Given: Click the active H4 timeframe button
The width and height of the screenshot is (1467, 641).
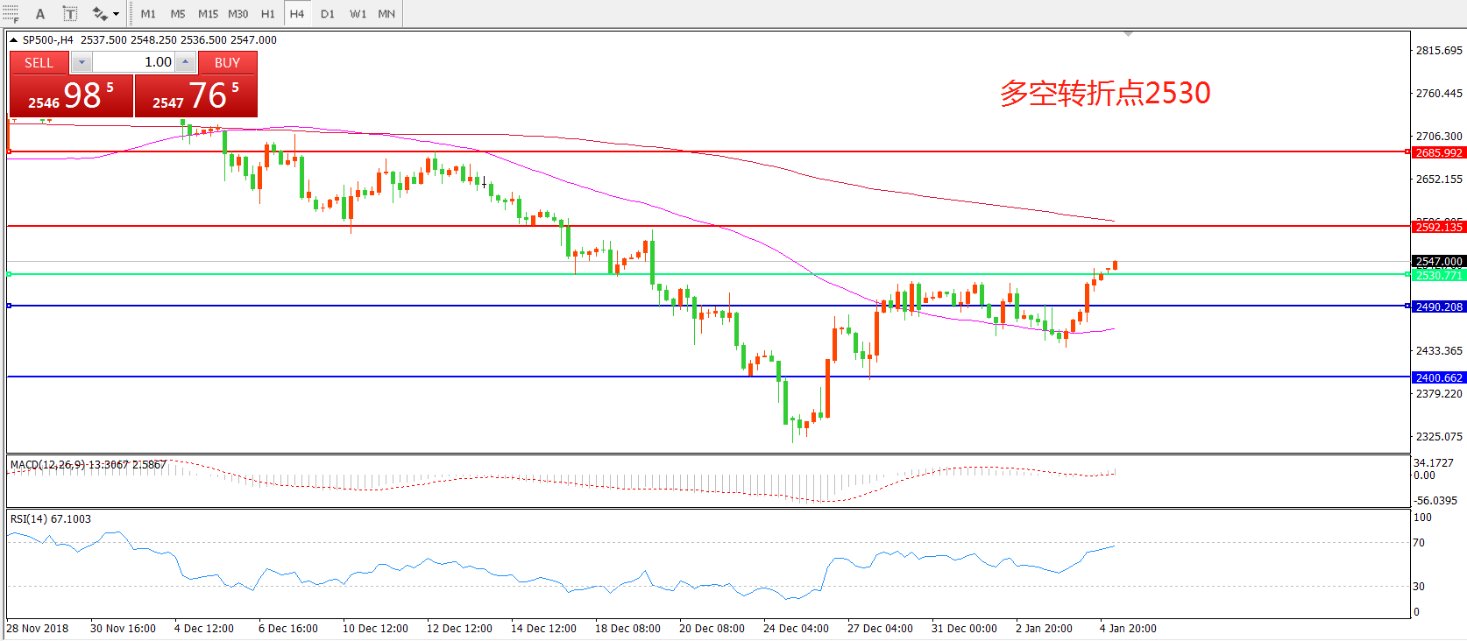Looking at the screenshot, I should coord(297,13).
